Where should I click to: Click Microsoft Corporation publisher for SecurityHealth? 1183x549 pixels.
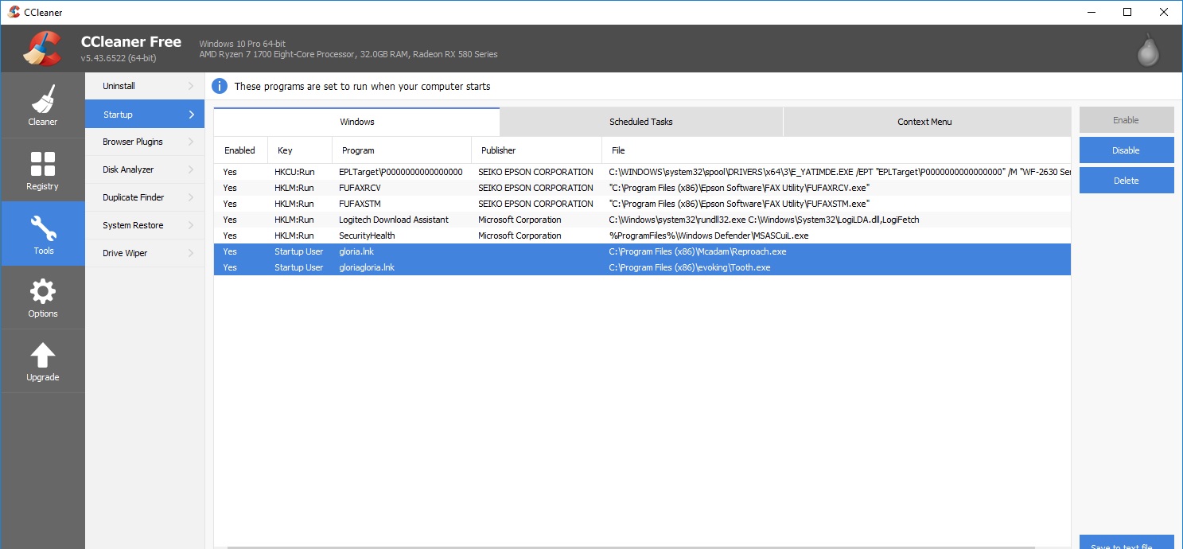pyautogui.click(x=520, y=236)
